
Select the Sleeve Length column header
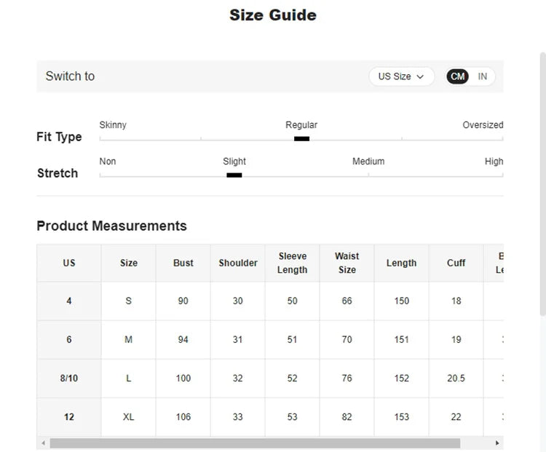pyautogui.click(x=292, y=263)
